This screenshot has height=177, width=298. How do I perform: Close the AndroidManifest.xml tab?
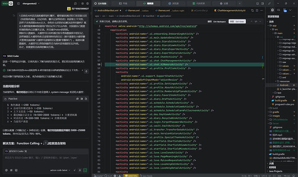120,10
